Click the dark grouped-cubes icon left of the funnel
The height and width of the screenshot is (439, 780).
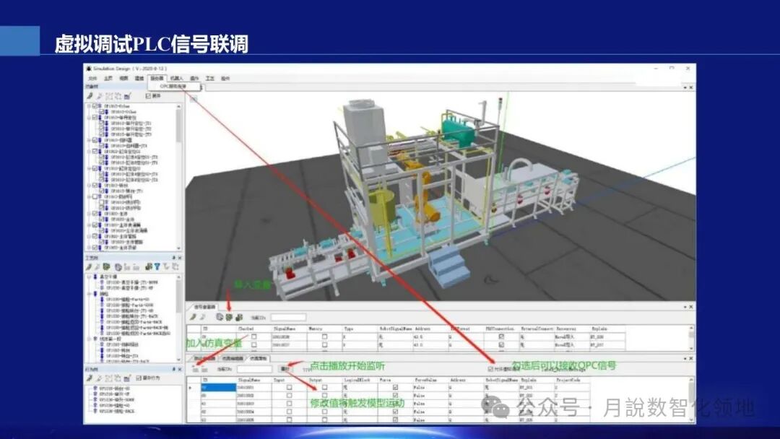(x=148, y=267)
